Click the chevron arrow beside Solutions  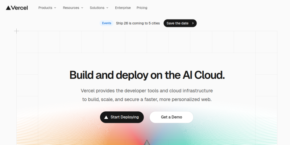[x=108, y=8]
